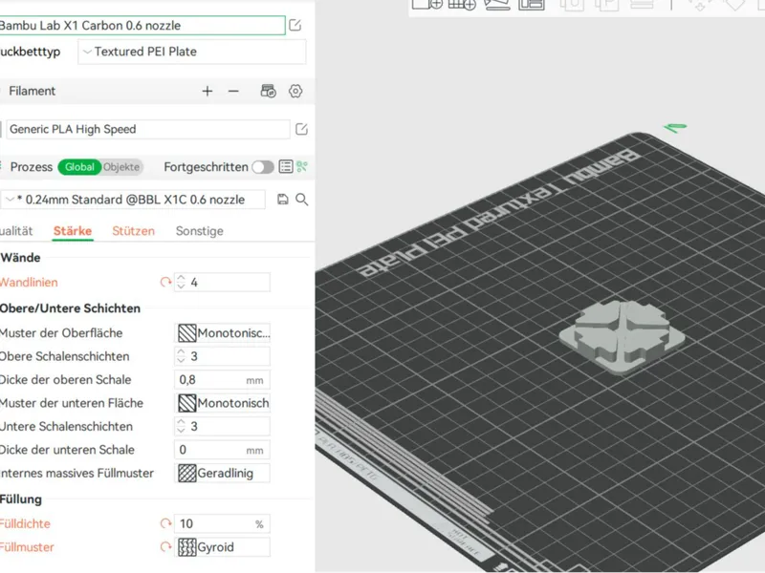The height and width of the screenshot is (573, 765).
Task: Click the green process settings icon beside Fortgeschritten
Action: pos(302,166)
